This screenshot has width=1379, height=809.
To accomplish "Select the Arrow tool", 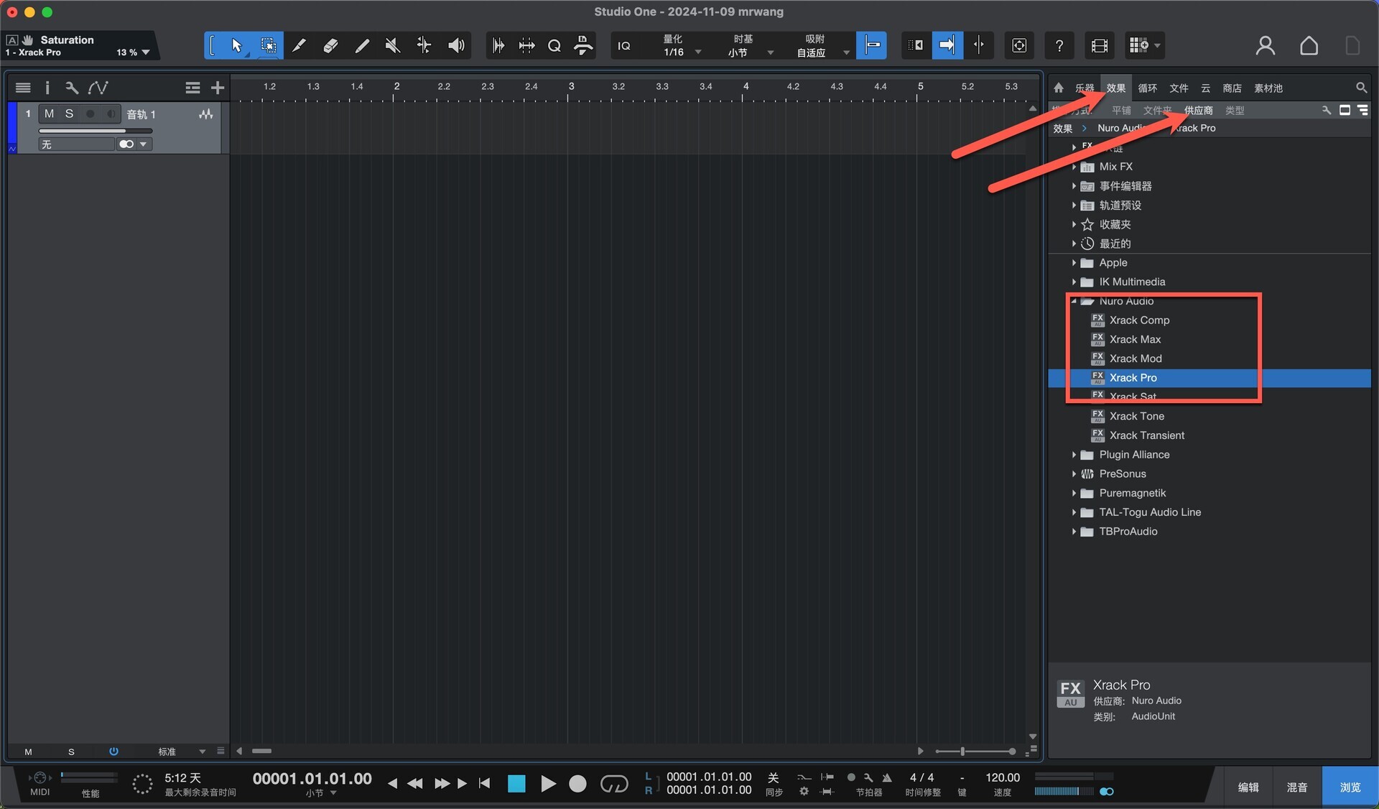I will pos(236,45).
